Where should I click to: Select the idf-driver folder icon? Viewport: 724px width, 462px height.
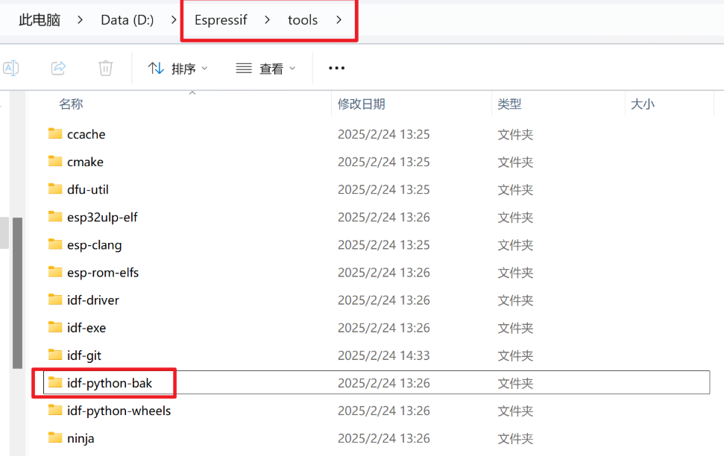pyautogui.click(x=55, y=300)
